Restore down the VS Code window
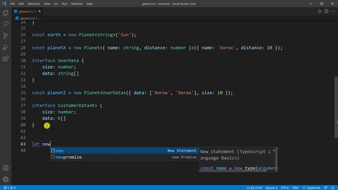The width and height of the screenshot is (338, 190). point(322,4)
